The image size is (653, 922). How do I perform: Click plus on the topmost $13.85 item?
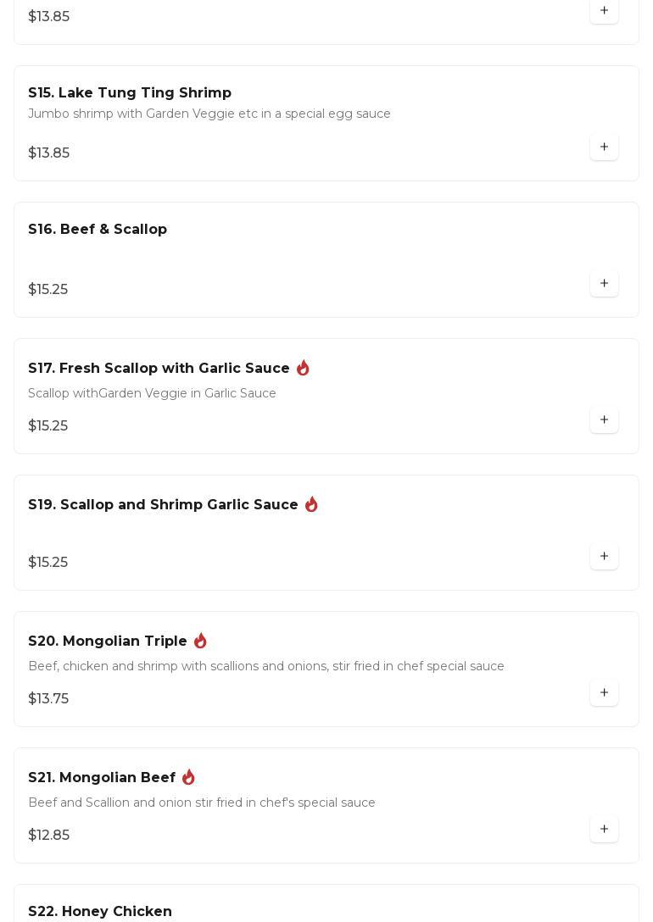tap(604, 11)
